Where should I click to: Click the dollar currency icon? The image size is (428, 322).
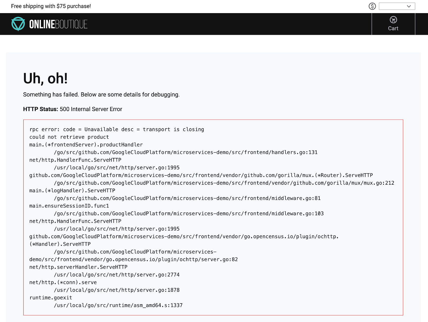[372, 6]
